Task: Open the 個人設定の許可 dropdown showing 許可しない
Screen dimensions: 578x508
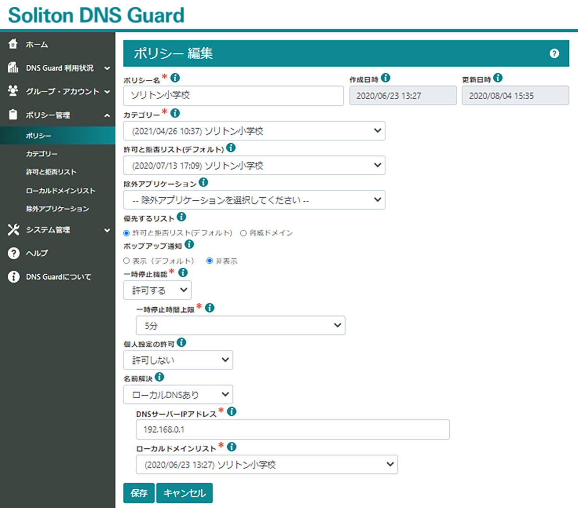Action: (x=178, y=360)
